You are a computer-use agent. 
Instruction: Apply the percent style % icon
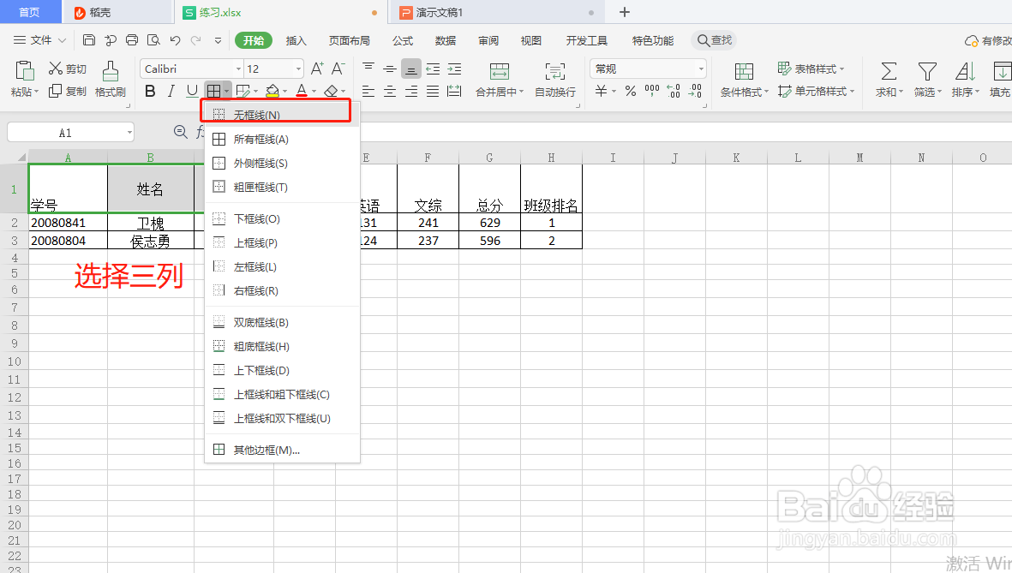click(630, 90)
